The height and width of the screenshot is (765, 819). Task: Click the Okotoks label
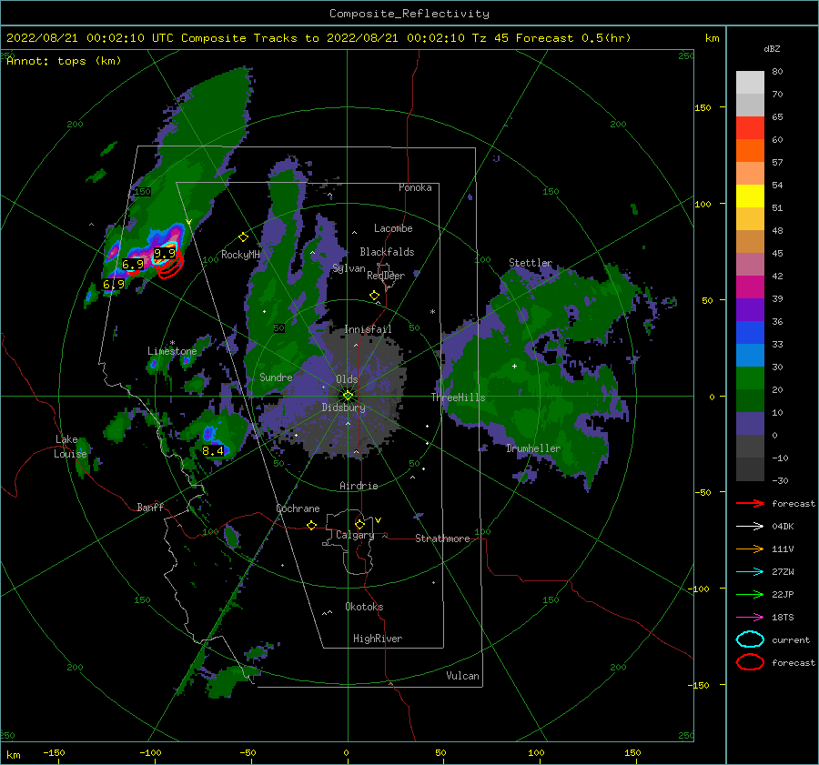click(x=364, y=607)
